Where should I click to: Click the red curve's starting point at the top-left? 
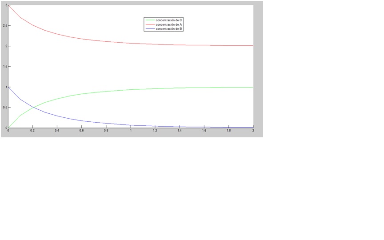[8, 5]
